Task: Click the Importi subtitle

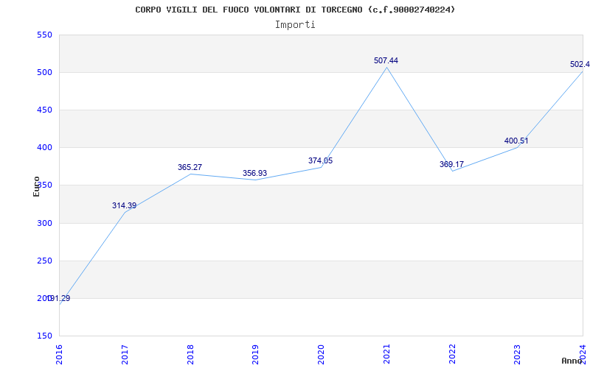Action: (295, 25)
